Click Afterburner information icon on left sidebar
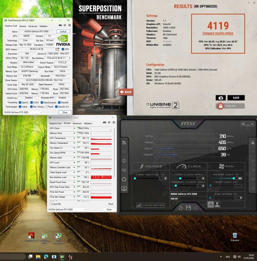Viewport: 257px width, 261px height. [x=124, y=161]
